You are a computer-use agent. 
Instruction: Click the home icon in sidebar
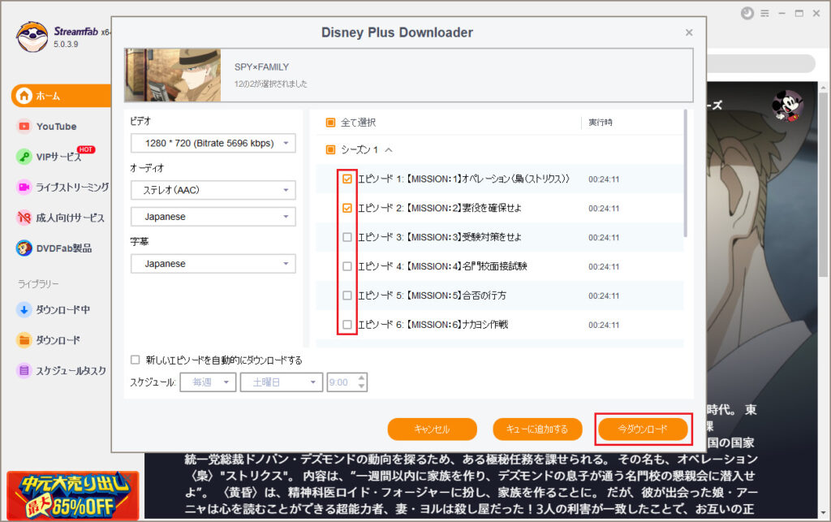coord(24,96)
